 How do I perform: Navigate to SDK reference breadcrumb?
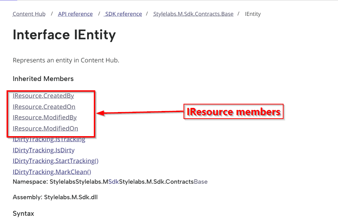click(x=123, y=14)
